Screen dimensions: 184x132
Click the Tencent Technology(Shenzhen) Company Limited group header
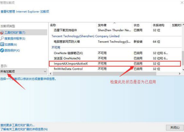point(85,36)
